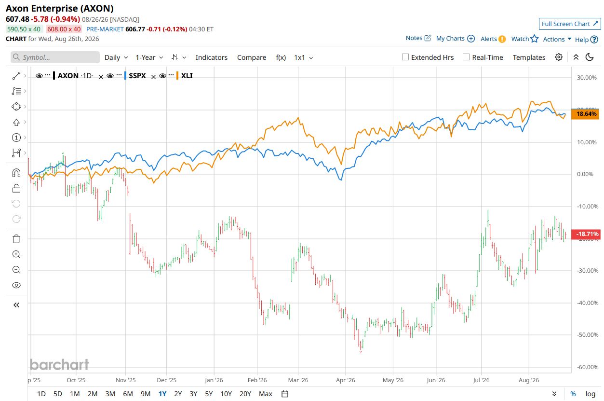Open AXON series options ellipsis
This screenshot has height=401, width=604.
click(48, 76)
